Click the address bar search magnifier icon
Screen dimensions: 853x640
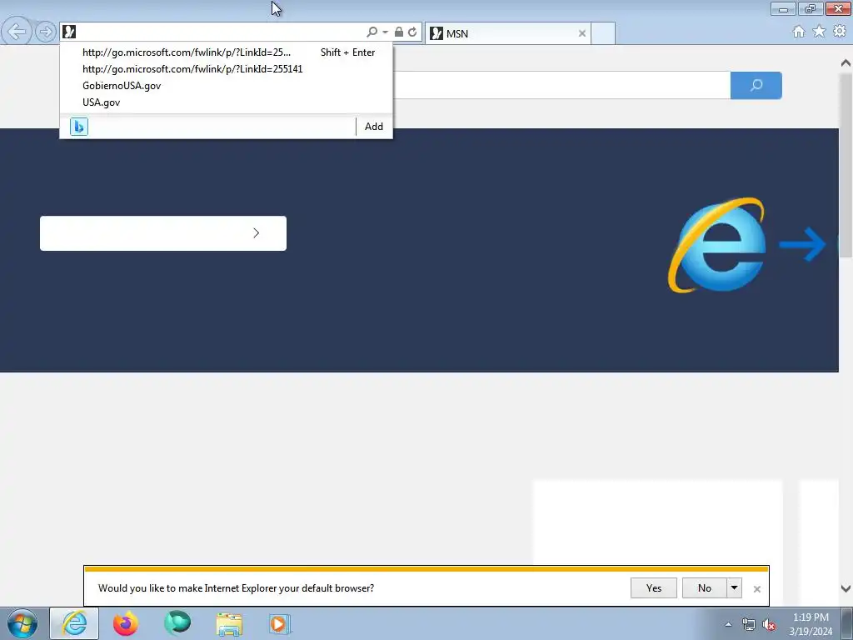[x=372, y=32]
